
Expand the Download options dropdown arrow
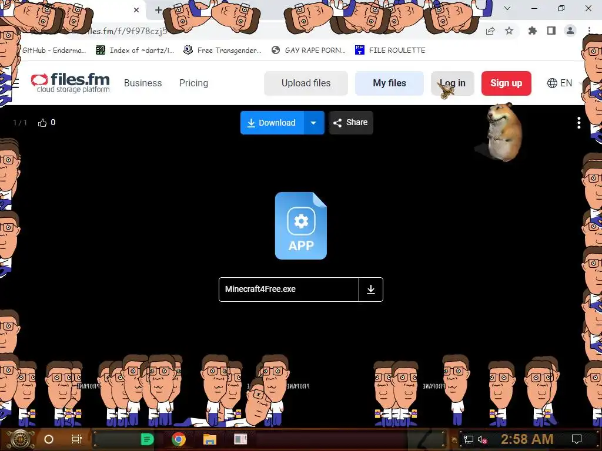314,123
